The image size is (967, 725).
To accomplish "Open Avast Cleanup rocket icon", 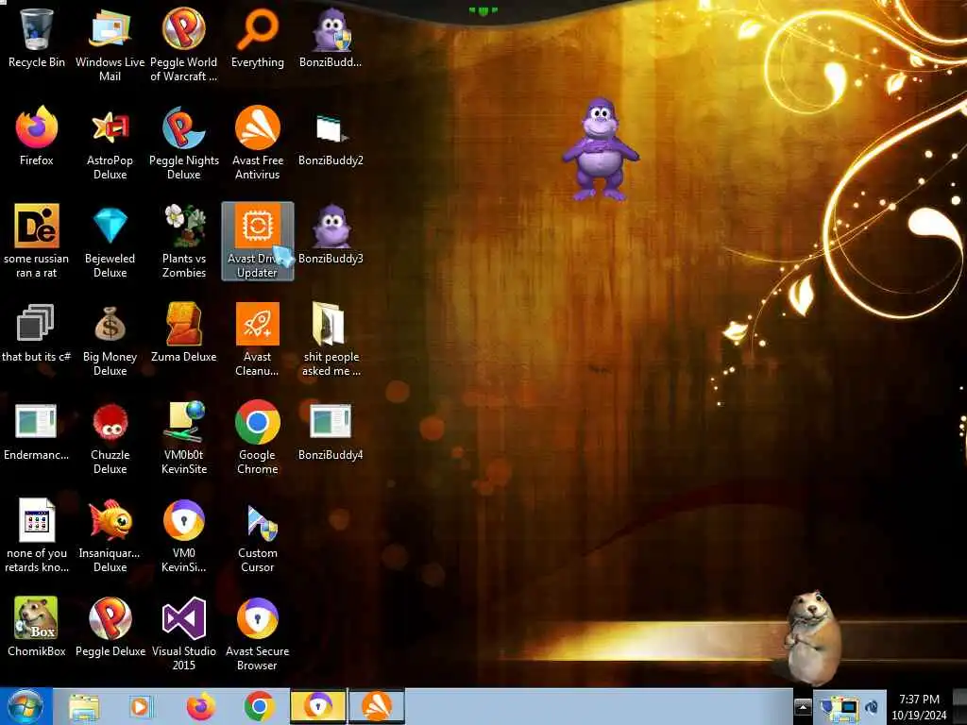I will 258,339.
